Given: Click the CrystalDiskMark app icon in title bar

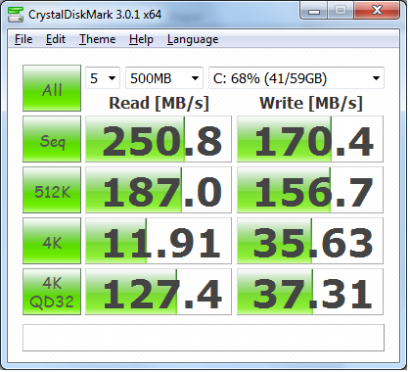Looking at the screenshot, I should (x=16, y=15).
